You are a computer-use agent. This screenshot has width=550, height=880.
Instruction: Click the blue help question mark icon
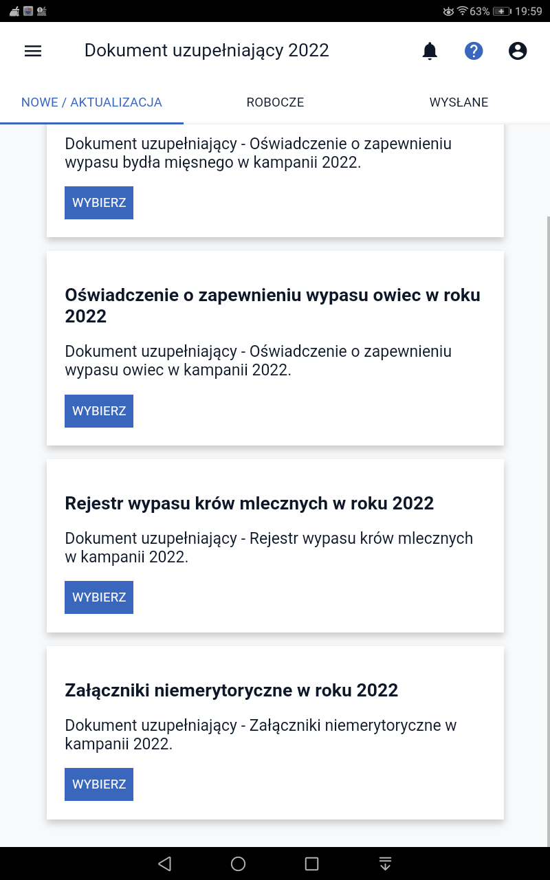474,51
